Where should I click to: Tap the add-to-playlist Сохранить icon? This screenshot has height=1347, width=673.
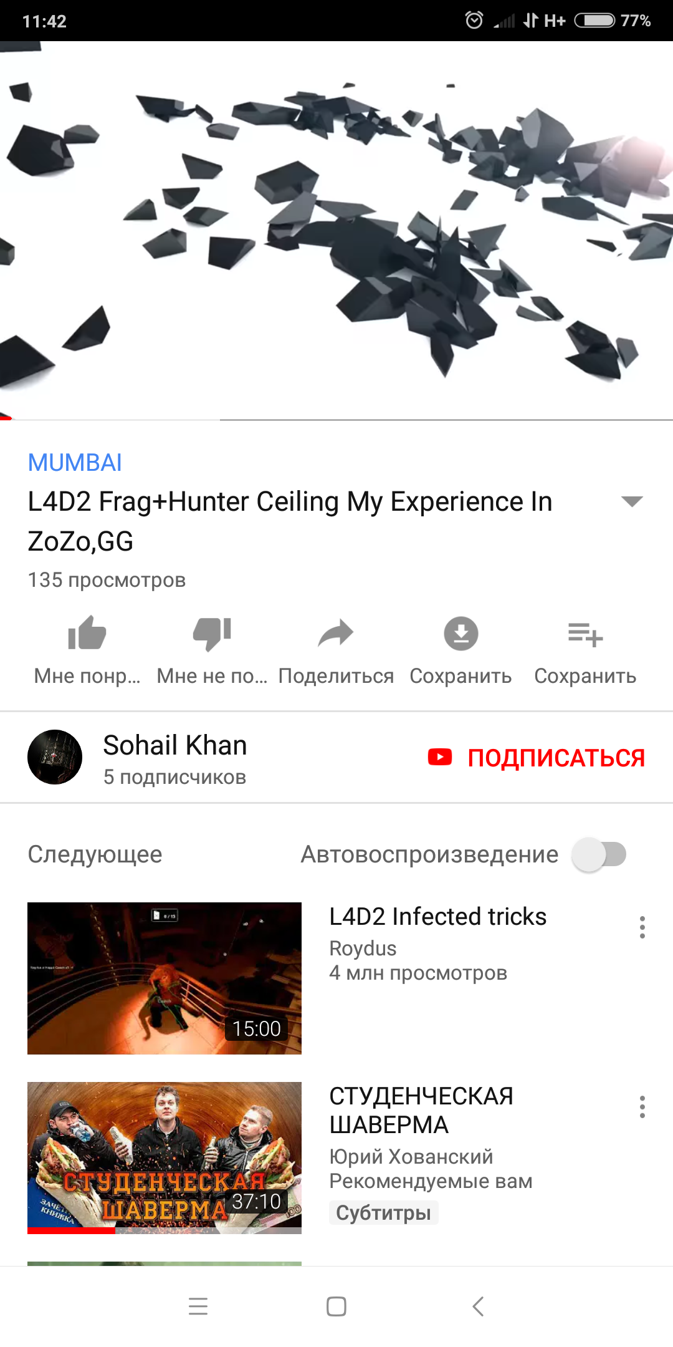coord(585,634)
